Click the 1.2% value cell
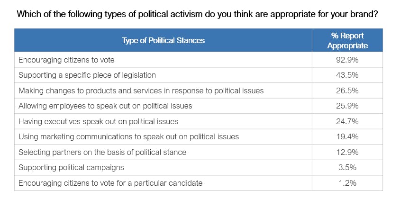Screen dimensions: 400x199 click(x=347, y=183)
